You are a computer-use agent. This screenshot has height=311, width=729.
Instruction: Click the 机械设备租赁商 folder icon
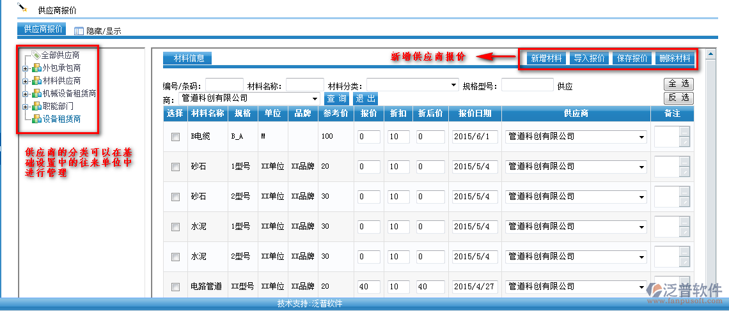pos(37,94)
